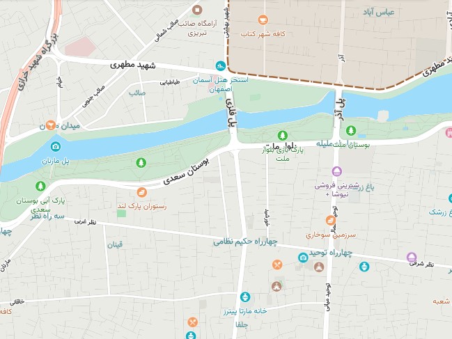Click the پل فلزی bridge label

tap(232, 112)
